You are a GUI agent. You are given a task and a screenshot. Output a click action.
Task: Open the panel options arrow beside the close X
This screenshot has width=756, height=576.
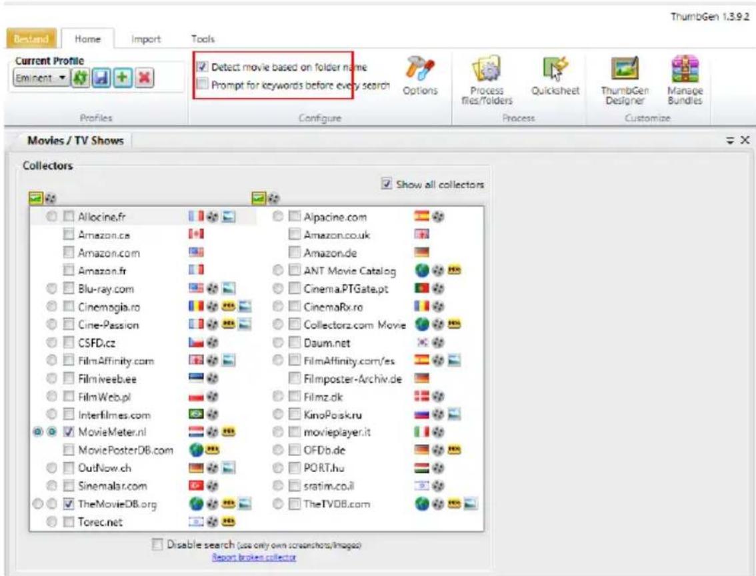coord(731,140)
